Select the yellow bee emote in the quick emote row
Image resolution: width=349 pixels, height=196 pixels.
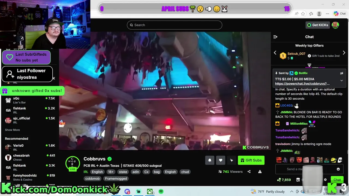[333, 160]
